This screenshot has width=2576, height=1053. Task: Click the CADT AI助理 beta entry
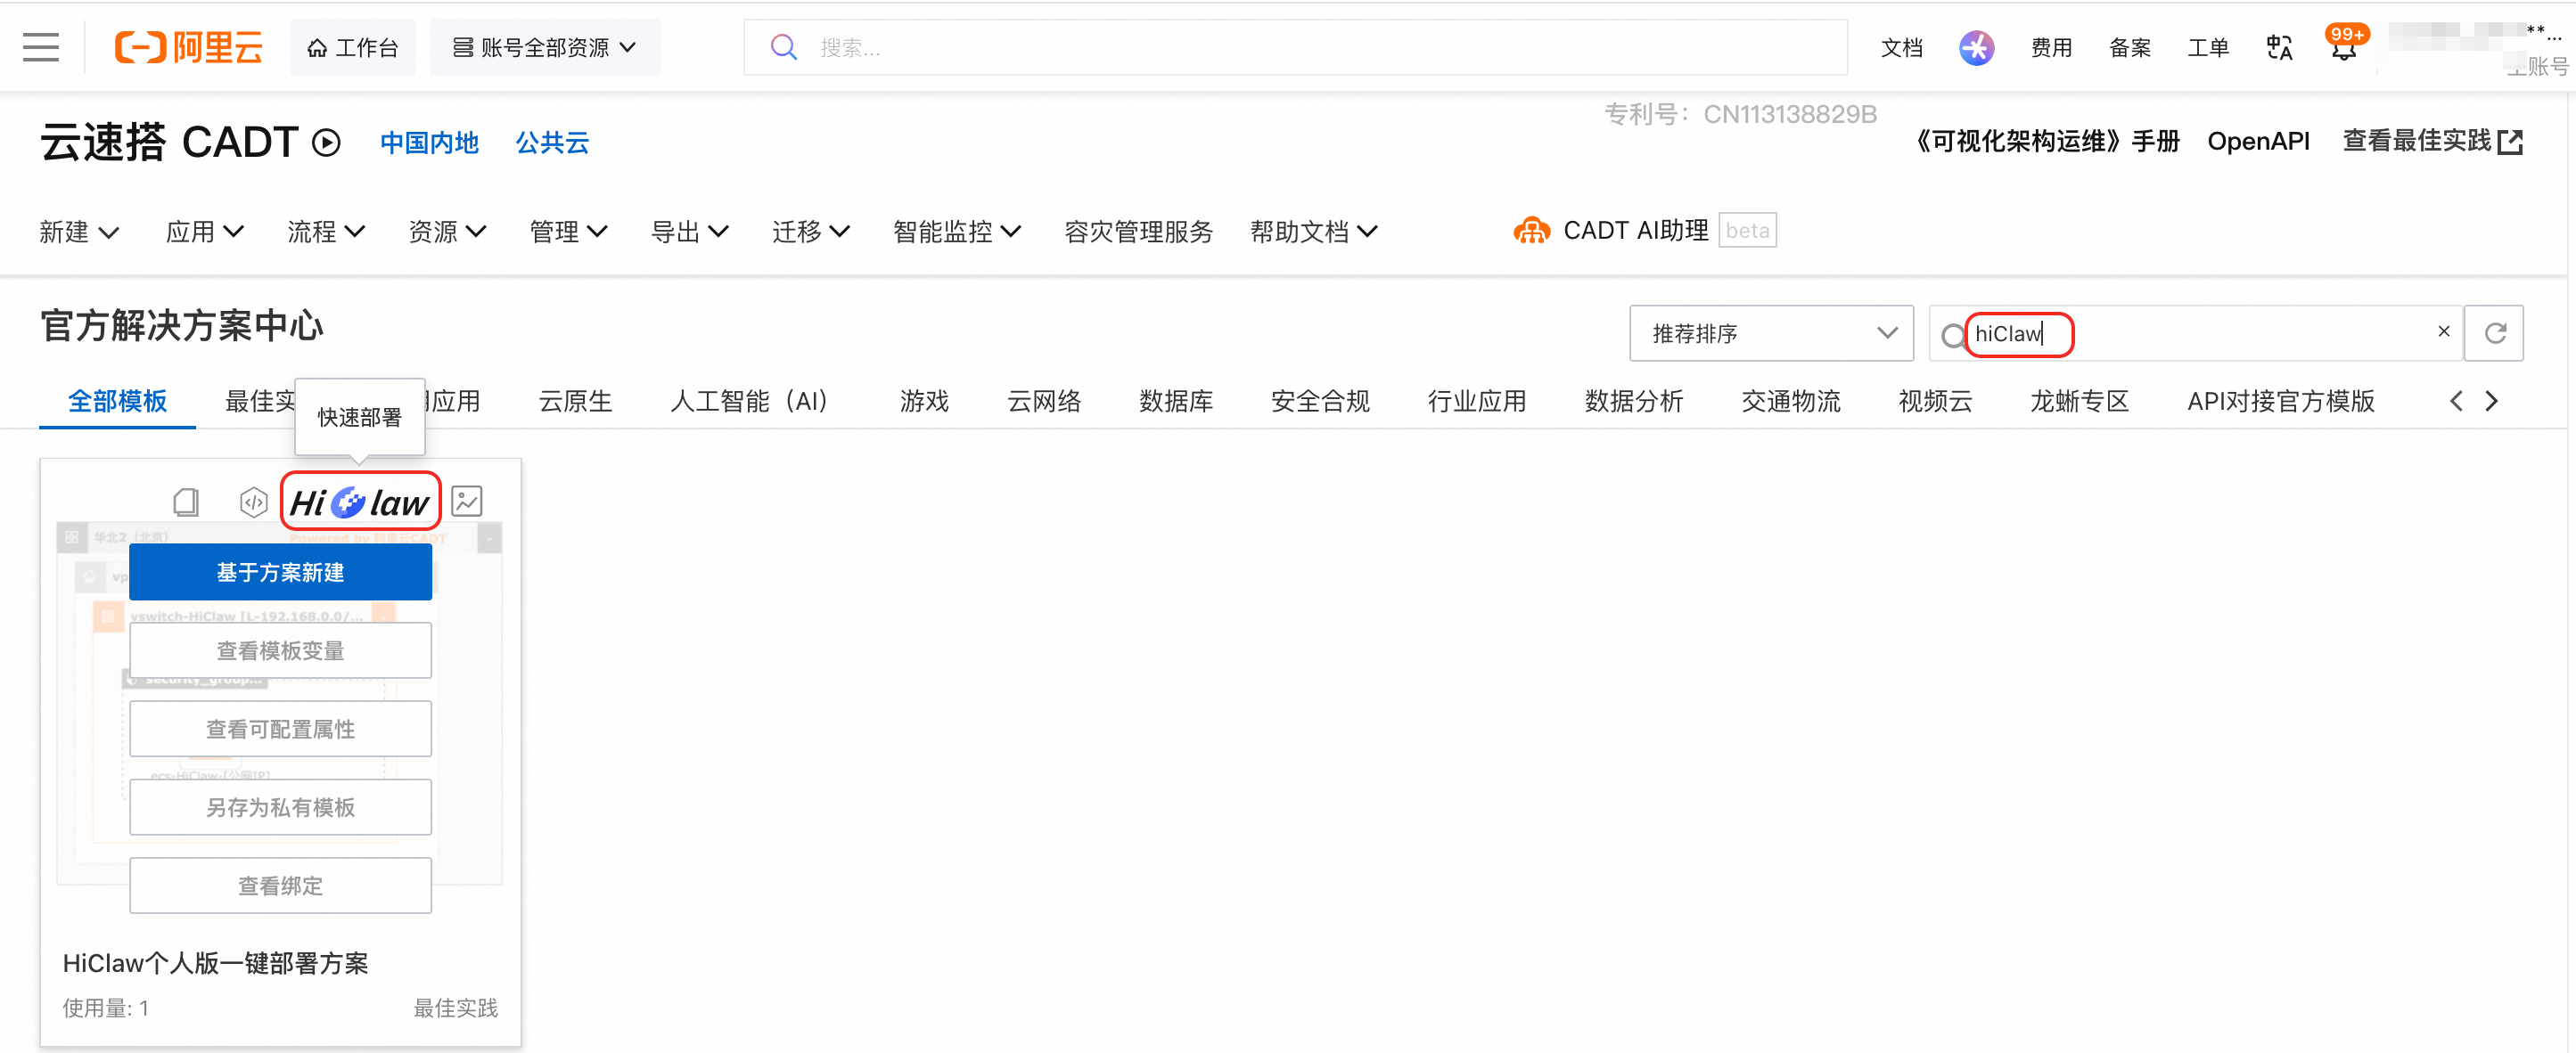pos(1645,231)
